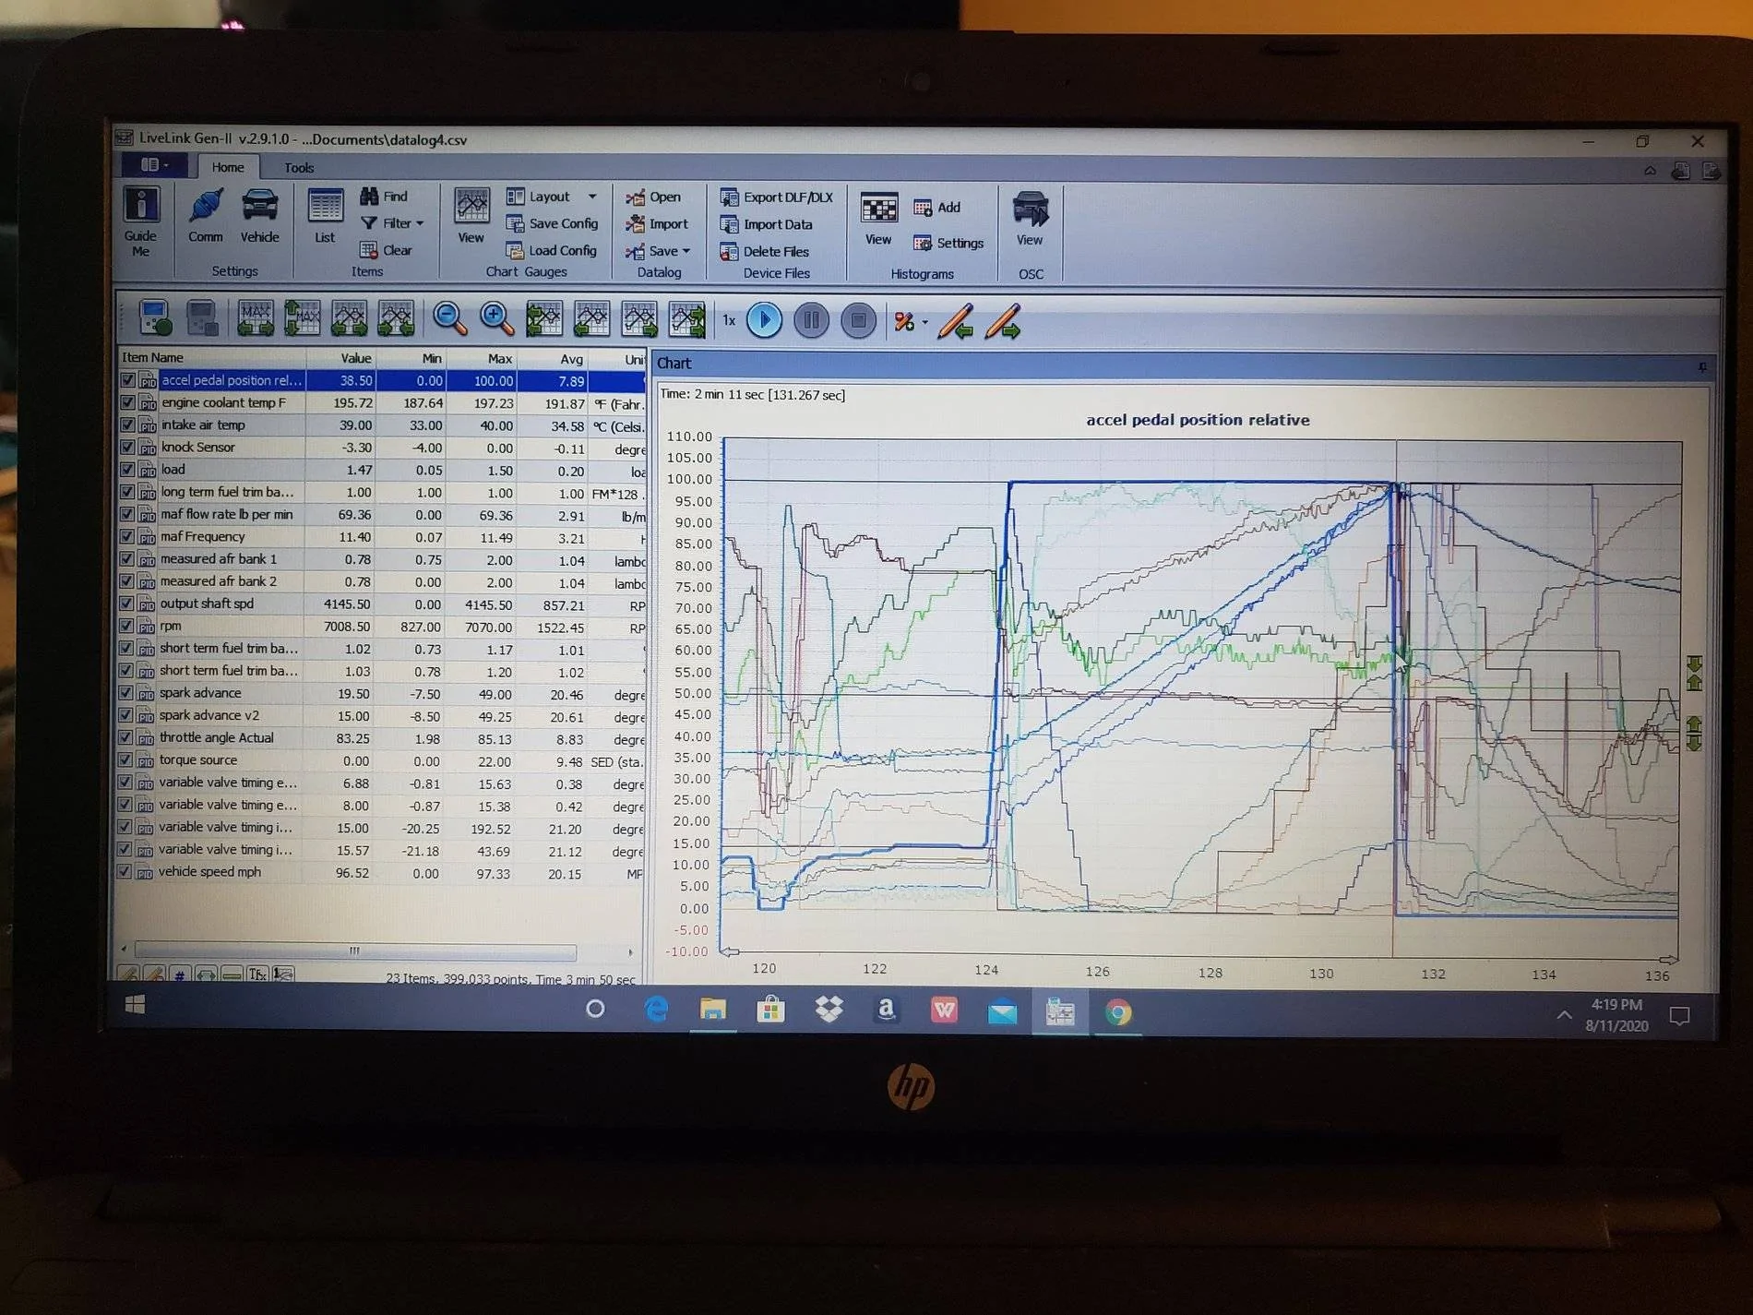1753x1315 pixels.
Task: Open Vehicle settings
Action: pos(259,216)
